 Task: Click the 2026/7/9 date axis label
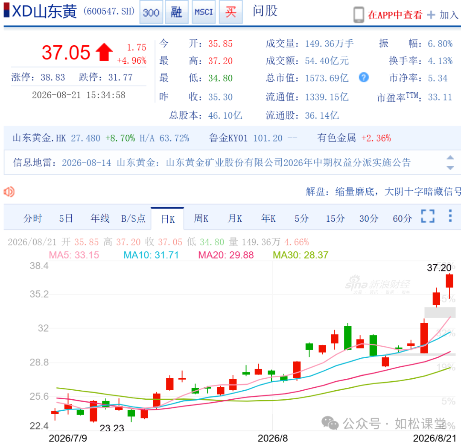pos(68,438)
